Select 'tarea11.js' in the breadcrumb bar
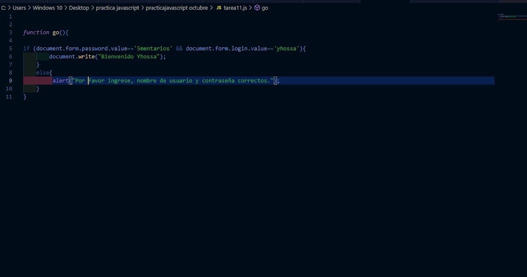This screenshot has width=527, height=277. (235, 7)
